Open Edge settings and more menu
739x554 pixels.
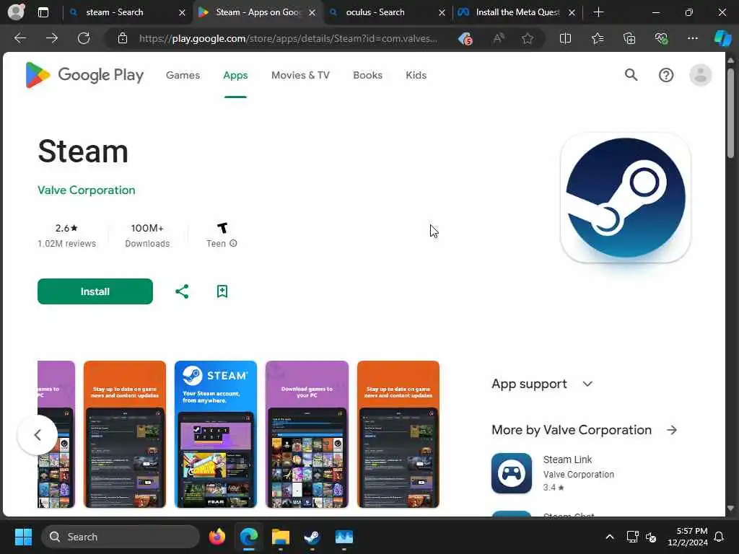[692, 38]
